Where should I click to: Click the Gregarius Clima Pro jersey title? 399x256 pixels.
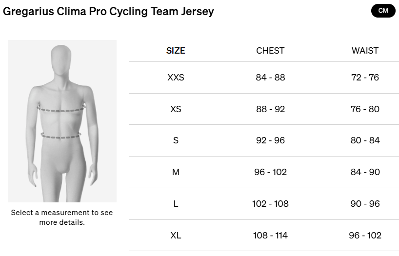coord(108,11)
